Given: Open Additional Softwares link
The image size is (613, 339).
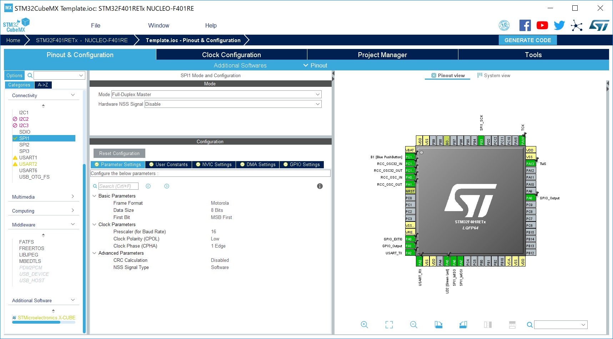Looking at the screenshot, I should 240,65.
